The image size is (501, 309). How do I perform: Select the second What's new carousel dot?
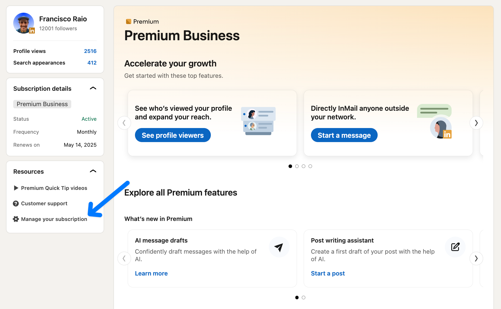(304, 297)
